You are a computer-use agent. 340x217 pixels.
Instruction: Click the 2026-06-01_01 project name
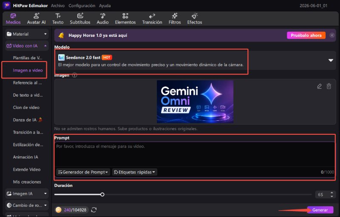[x=313, y=6]
